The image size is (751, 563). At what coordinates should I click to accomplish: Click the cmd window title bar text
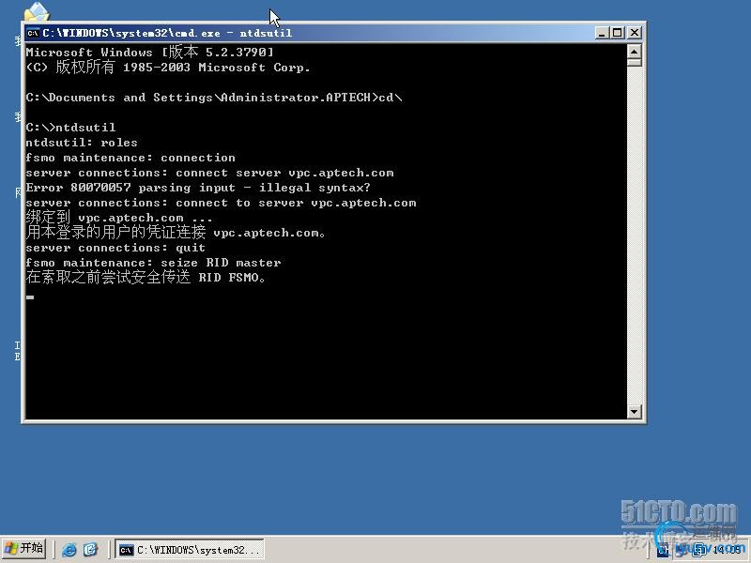pyautogui.click(x=167, y=33)
